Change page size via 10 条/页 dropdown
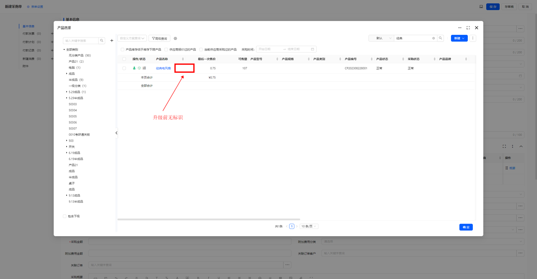This screenshot has width=537, height=279. (309, 226)
